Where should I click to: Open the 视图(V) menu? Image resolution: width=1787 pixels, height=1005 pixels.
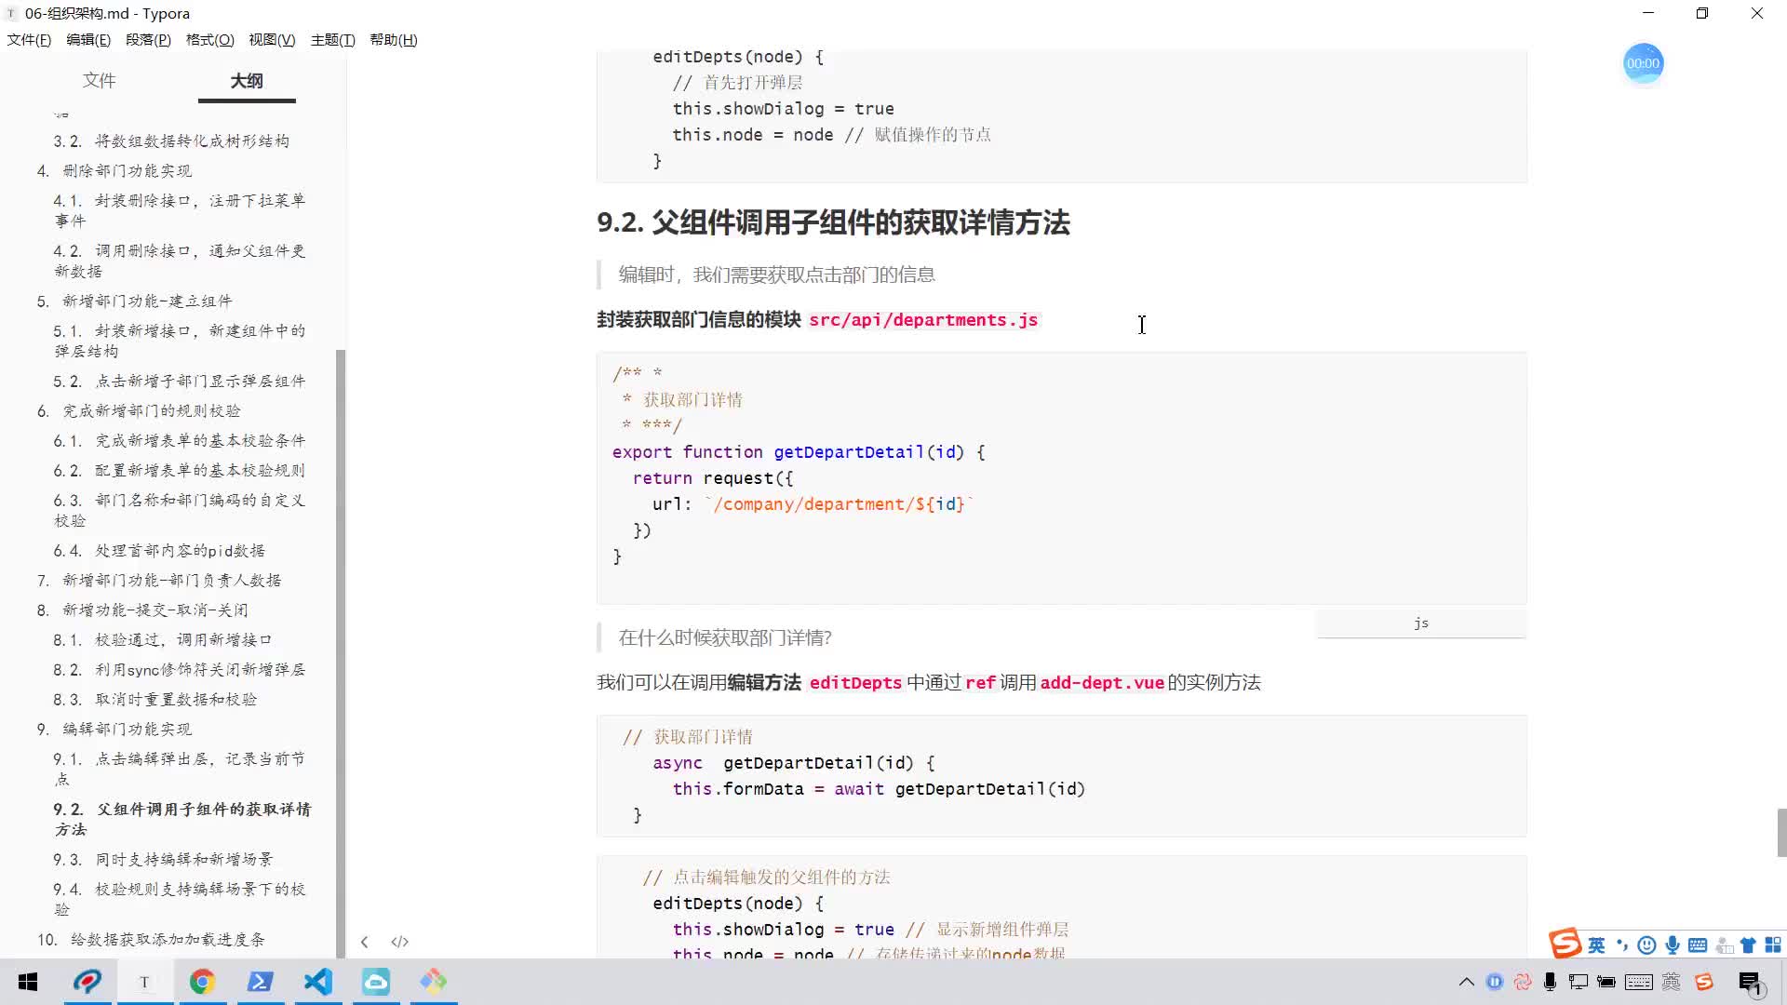pyautogui.click(x=272, y=39)
